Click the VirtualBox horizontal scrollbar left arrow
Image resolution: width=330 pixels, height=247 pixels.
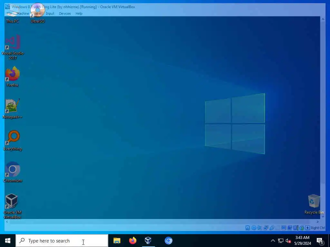click(7, 222)
